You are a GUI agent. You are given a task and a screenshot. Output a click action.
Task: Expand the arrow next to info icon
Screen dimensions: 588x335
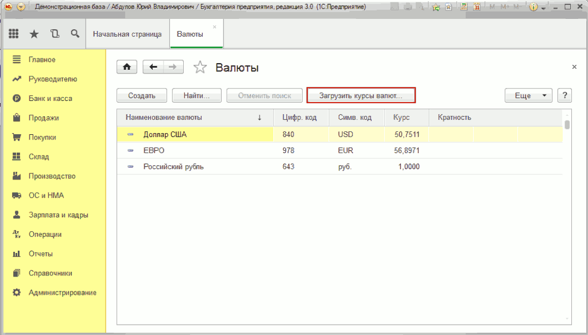543,7
